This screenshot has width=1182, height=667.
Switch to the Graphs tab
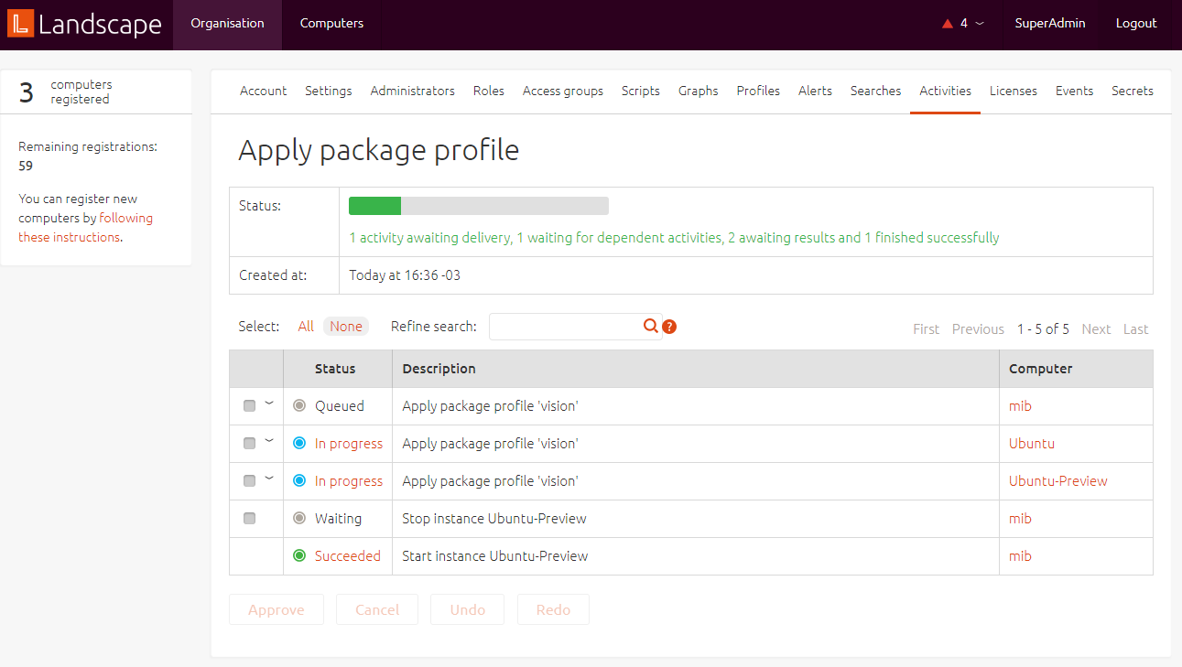coord(699,91)
